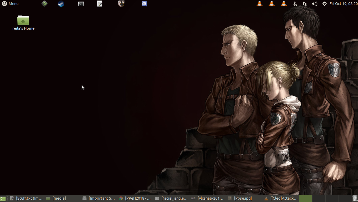The image size is (358, 202).
Task: Open the Trash in the bottom panel
Action: point(355,198)
